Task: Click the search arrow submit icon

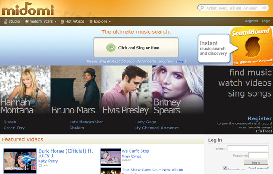Action: tap(264, 8)
